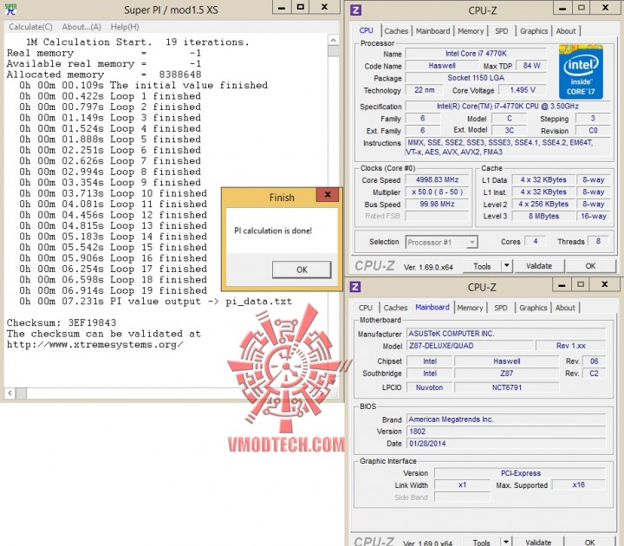Click the Super PI app icon in title bar
This screenshot has height=546, width=624.
[10, 10]
